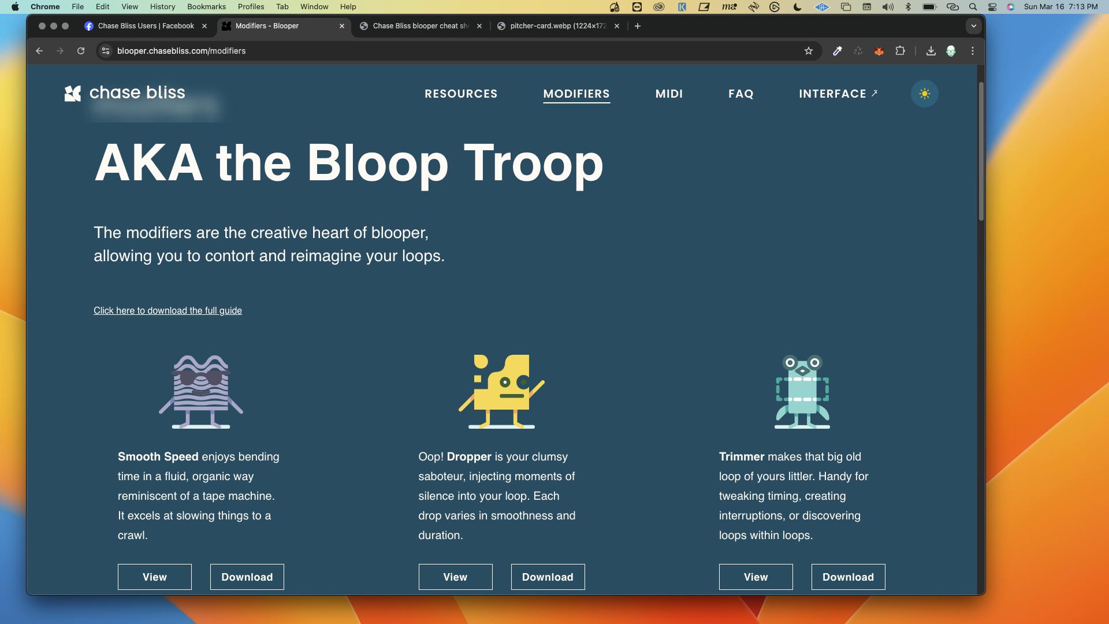1109x624 pixels.
Task: Download the Dropper modifier
Action: [548, 577]
